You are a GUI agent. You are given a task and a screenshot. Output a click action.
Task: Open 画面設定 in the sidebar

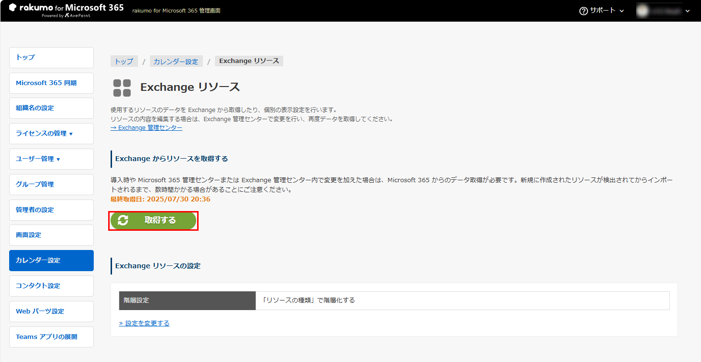51,235
